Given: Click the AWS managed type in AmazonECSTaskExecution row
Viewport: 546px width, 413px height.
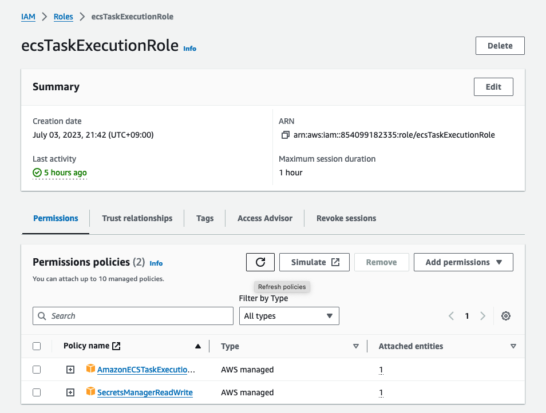Looking at the screenshot, I should tap(247, 370).
